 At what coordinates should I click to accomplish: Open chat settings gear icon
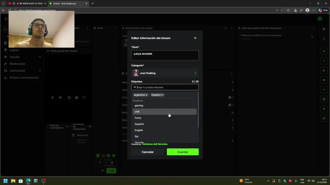[102, 171]
